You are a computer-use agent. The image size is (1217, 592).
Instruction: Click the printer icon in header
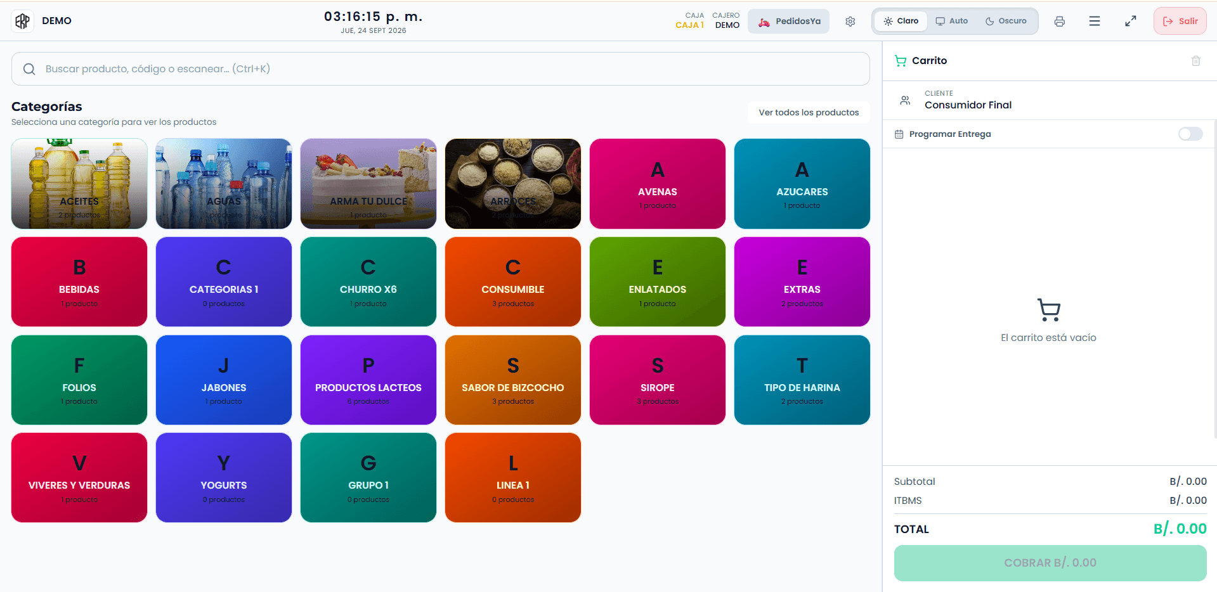(x=1059, y=22)
